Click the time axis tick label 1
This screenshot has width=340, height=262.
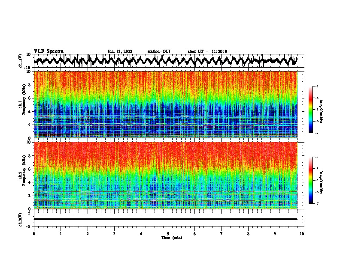[61, 234]
